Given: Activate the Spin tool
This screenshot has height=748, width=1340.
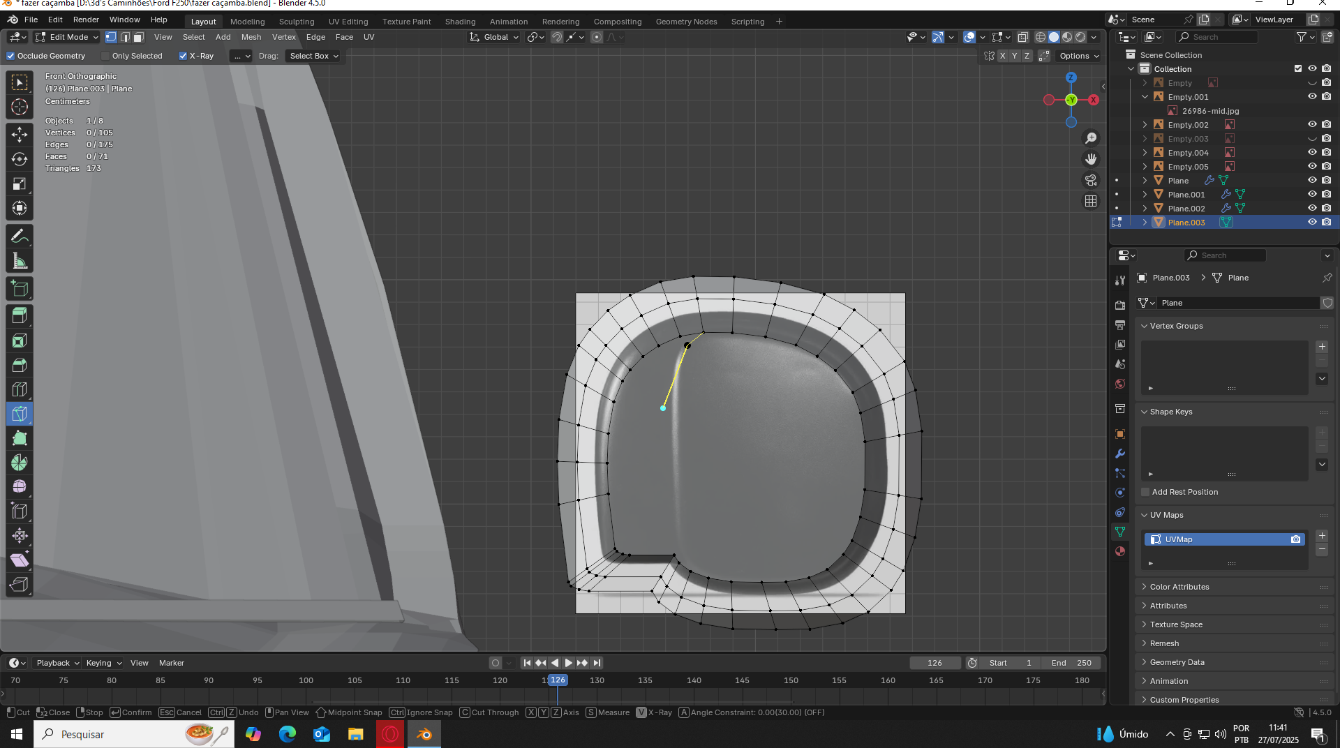Looking at the screenshot, I should pyautogui.click(x=20, y=463).
